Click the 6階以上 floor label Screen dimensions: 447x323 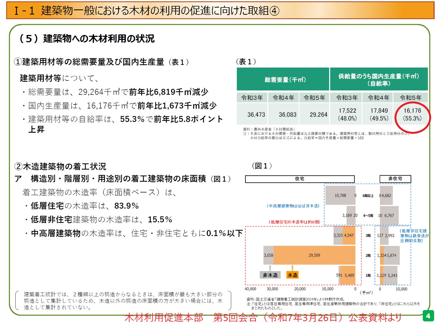click(368, 196)
